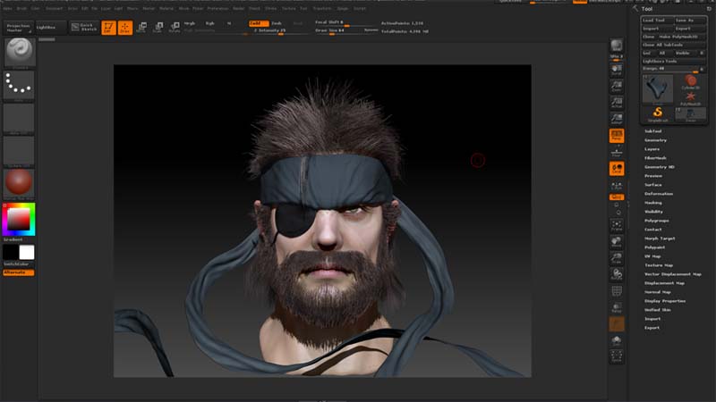Click the Rotate icon in right shelf
716x402 pixels.
(617, 274)
